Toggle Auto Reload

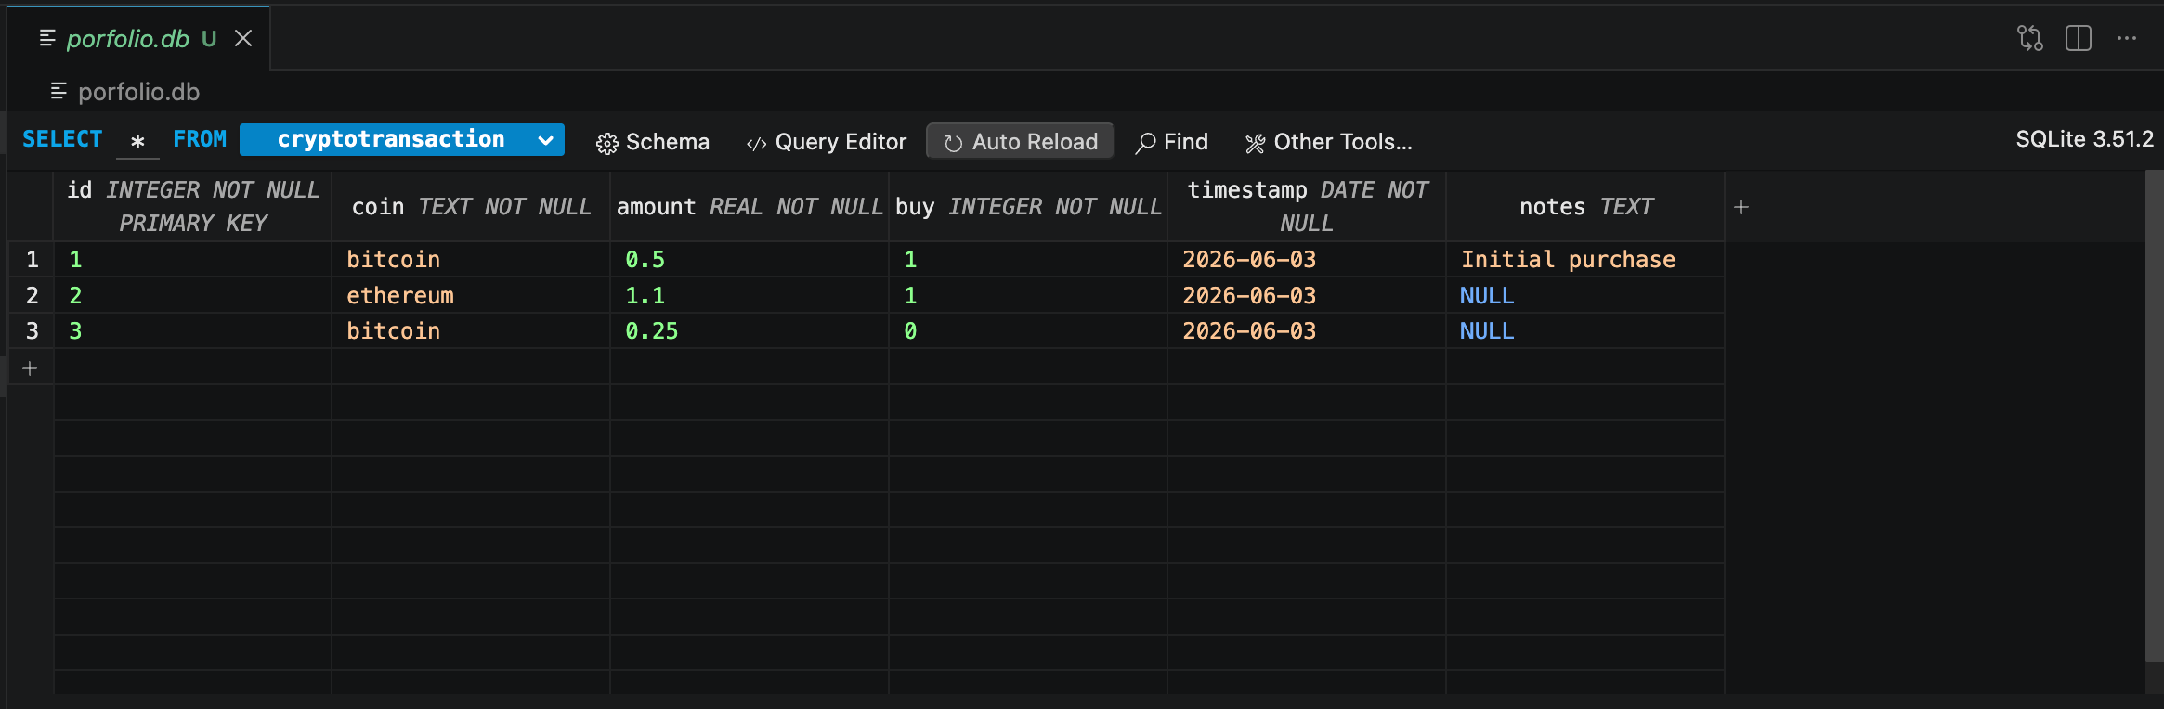pos(1020,142)
